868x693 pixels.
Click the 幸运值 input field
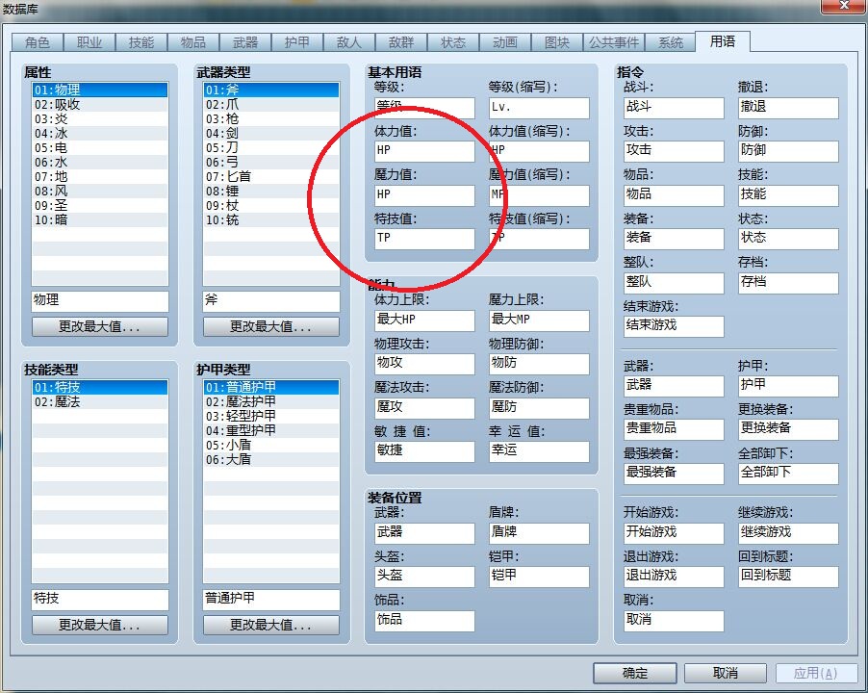point(539,451)
